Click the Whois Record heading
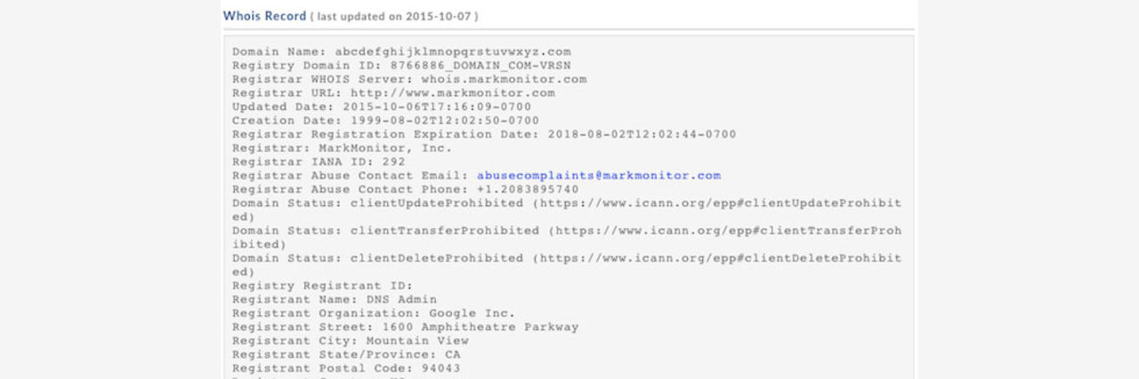The width and height of the screenshot is (1139, 379). point(264,16)
